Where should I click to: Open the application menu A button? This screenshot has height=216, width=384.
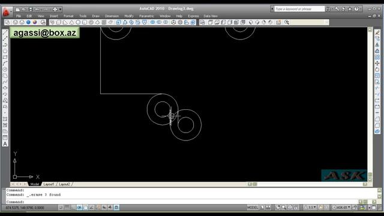pyautogui.click(x=7, y=11)
